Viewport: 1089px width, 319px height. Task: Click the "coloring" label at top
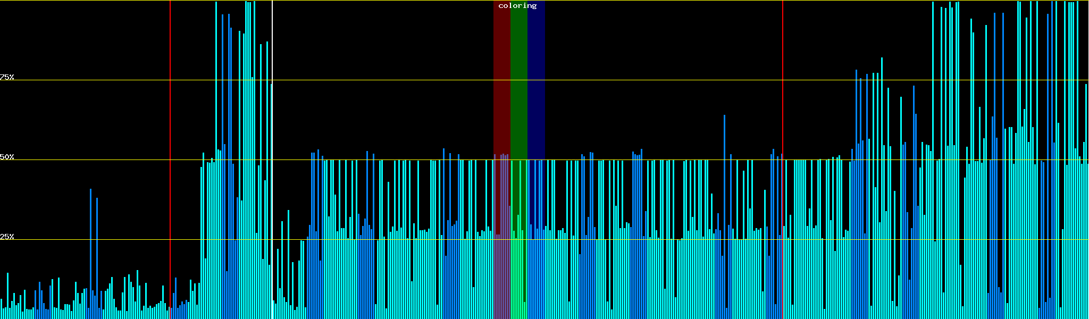pos(517,6)
